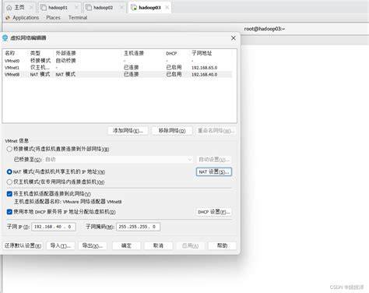Click the 主机连接 column header
Viewport: 369px width, 293px height.
(134, 53)
